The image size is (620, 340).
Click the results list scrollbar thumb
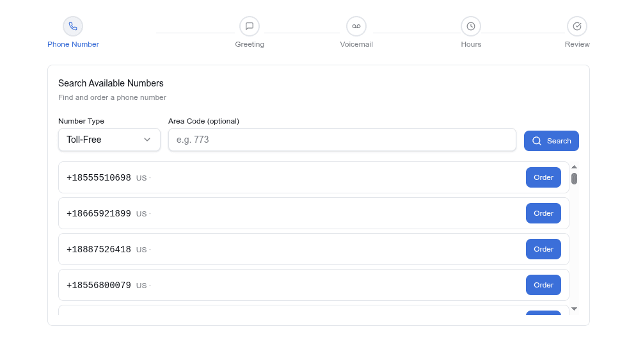(574, 179)
